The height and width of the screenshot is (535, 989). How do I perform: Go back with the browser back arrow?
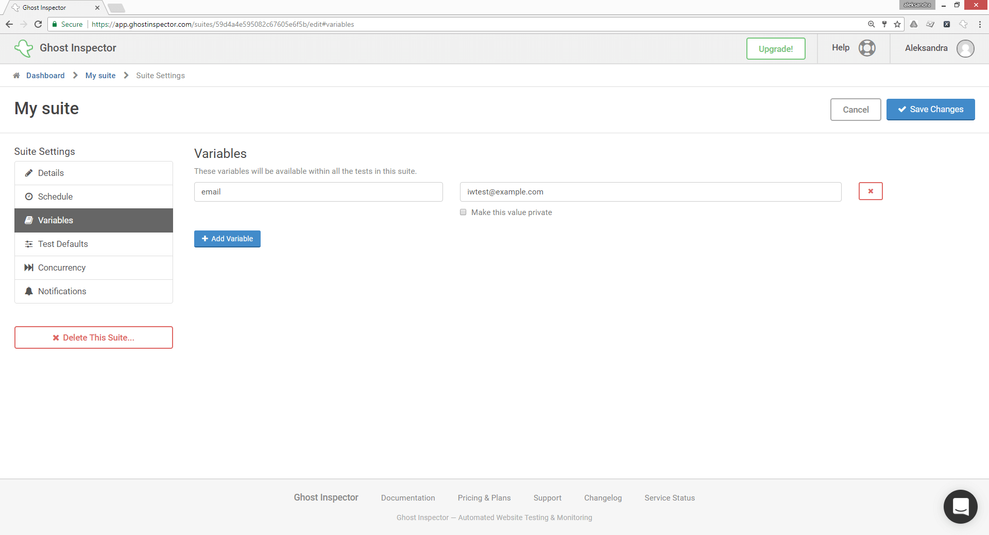(x=9, y=24)
